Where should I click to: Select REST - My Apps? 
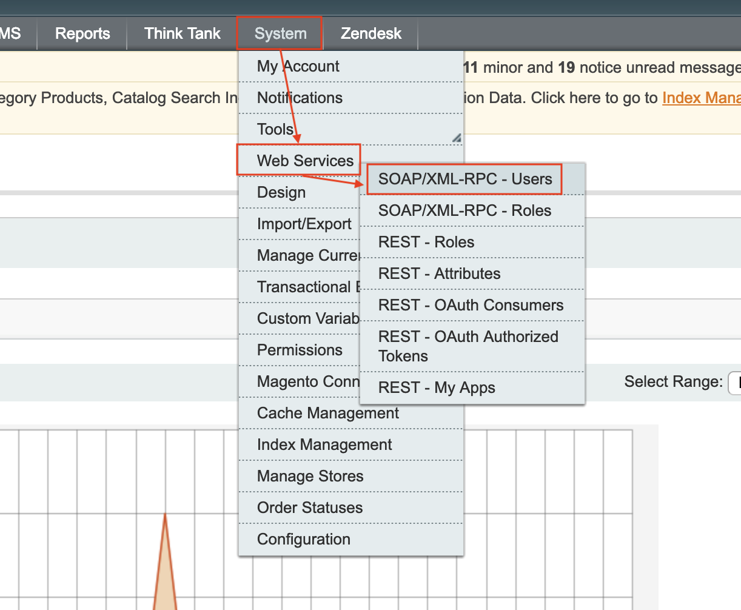point(472,387)
